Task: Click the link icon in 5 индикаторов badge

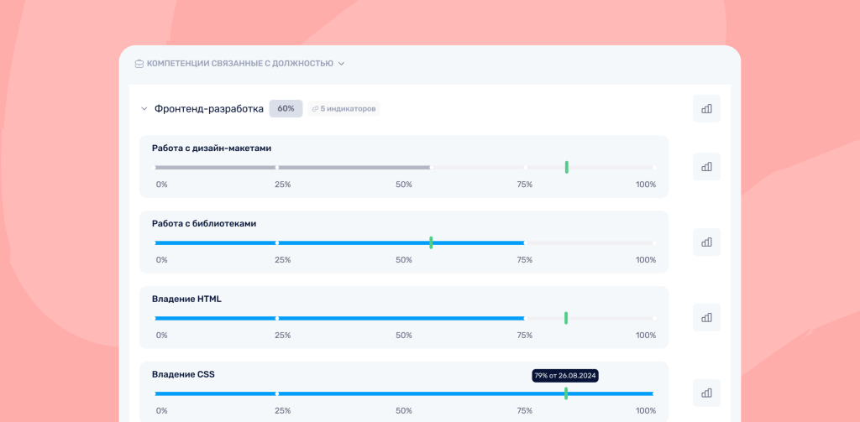Action: click(316, 108)
